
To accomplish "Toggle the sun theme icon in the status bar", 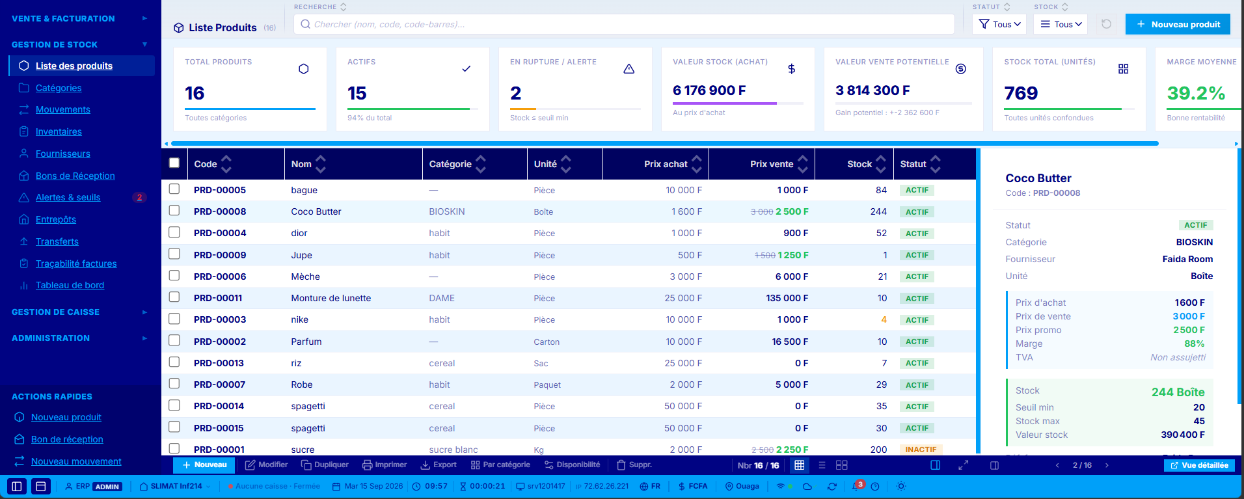I will 901,486.
